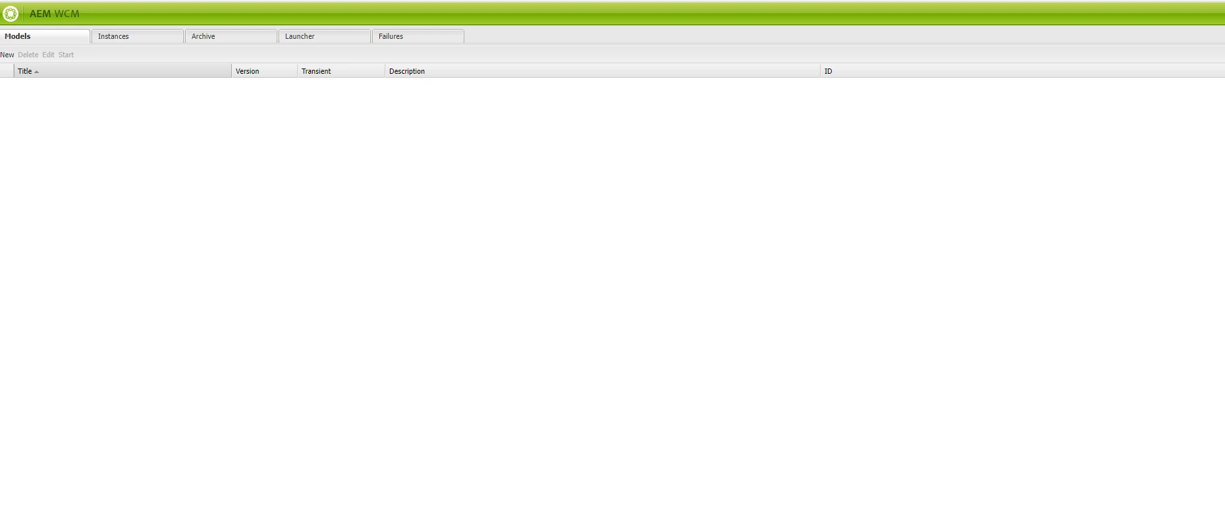Image resolution: width=1225 pixels, height=517 pixels.
Task: Sort by the Transient column header
Action: click(x=341, y=71)
